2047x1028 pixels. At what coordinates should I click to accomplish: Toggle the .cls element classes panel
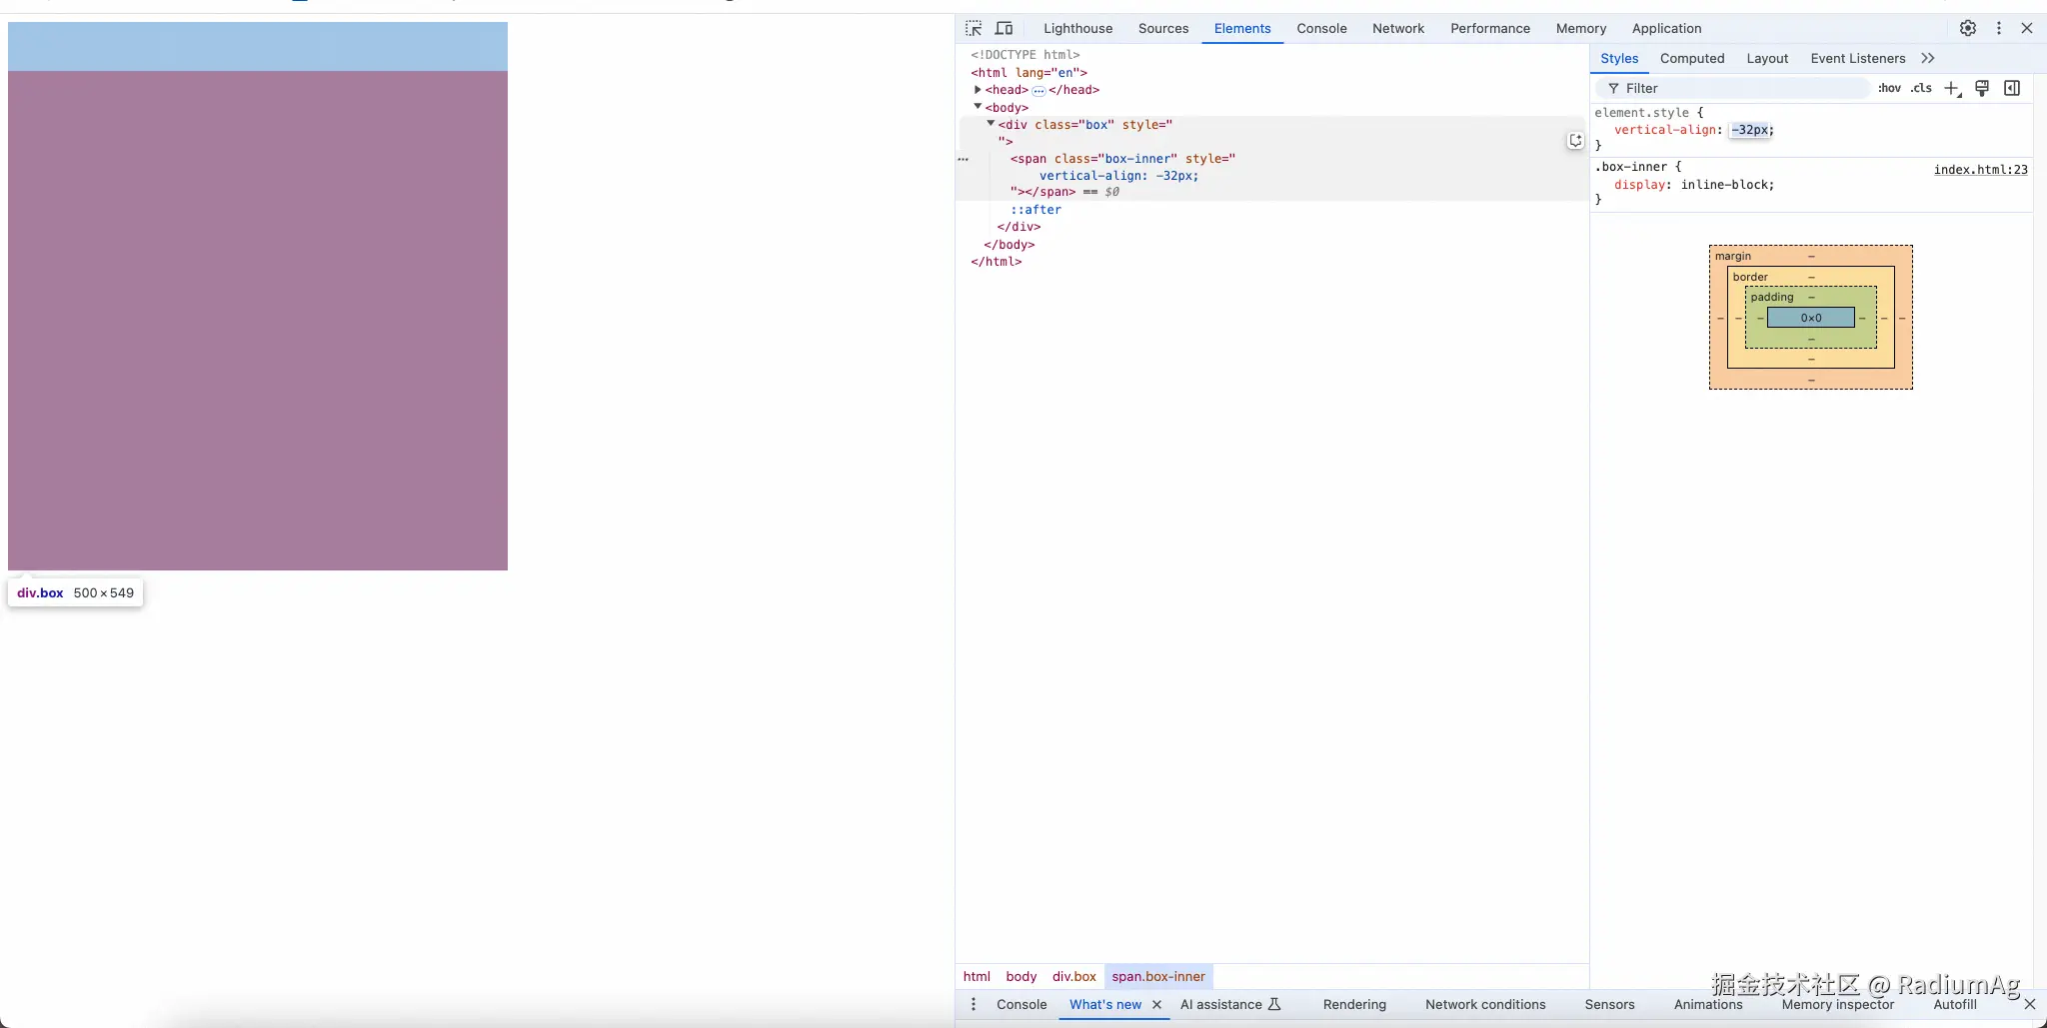1921,88
